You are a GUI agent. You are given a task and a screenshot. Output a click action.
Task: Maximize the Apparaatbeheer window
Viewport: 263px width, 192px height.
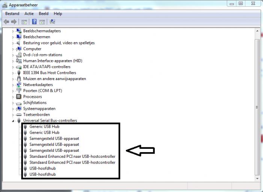click(x=241, y=3)
